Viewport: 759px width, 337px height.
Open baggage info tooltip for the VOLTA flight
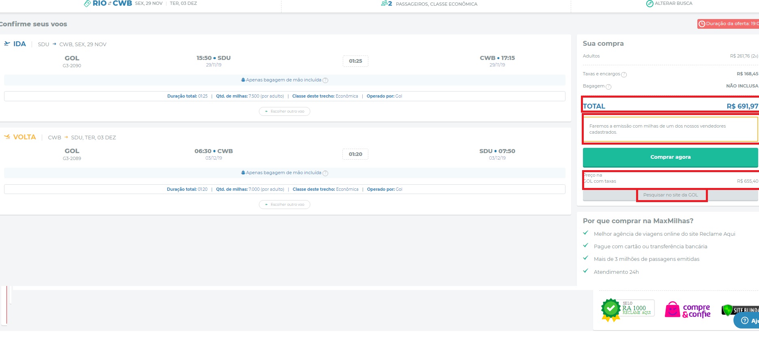click(325, 173)
